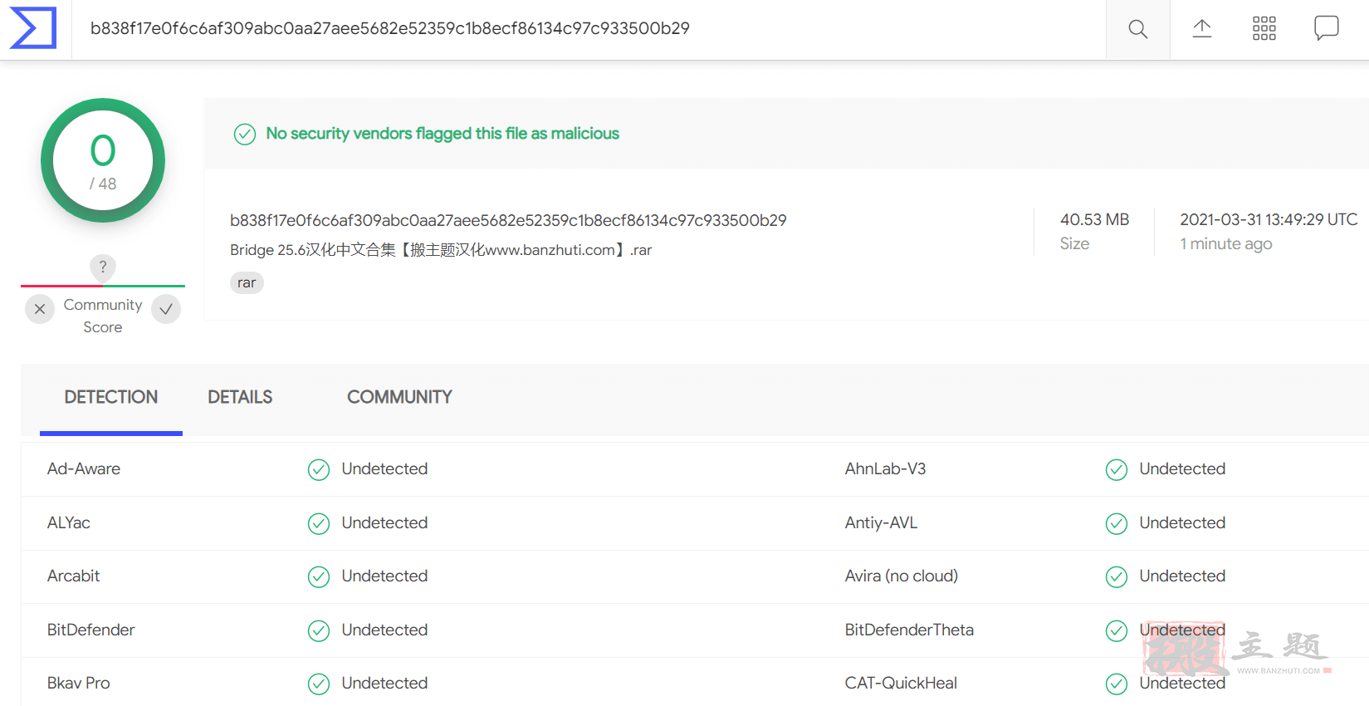Click the Arcabit undetected check icon

[x=319, y=576]
